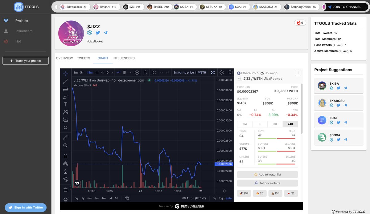Open the INFLUENCERS tab
Screen dimensions: 370x214
[124, 58]
